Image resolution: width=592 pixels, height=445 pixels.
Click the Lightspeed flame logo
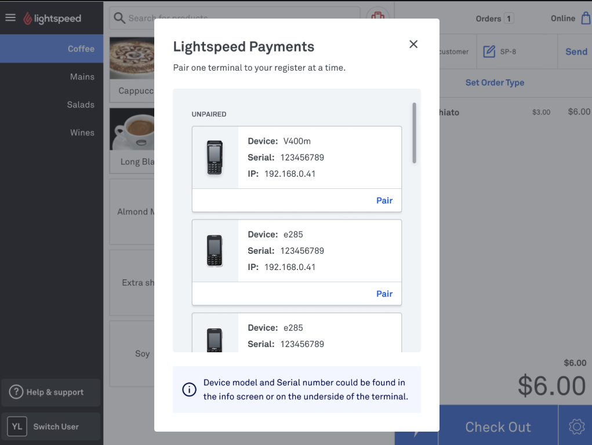[27, 17]
